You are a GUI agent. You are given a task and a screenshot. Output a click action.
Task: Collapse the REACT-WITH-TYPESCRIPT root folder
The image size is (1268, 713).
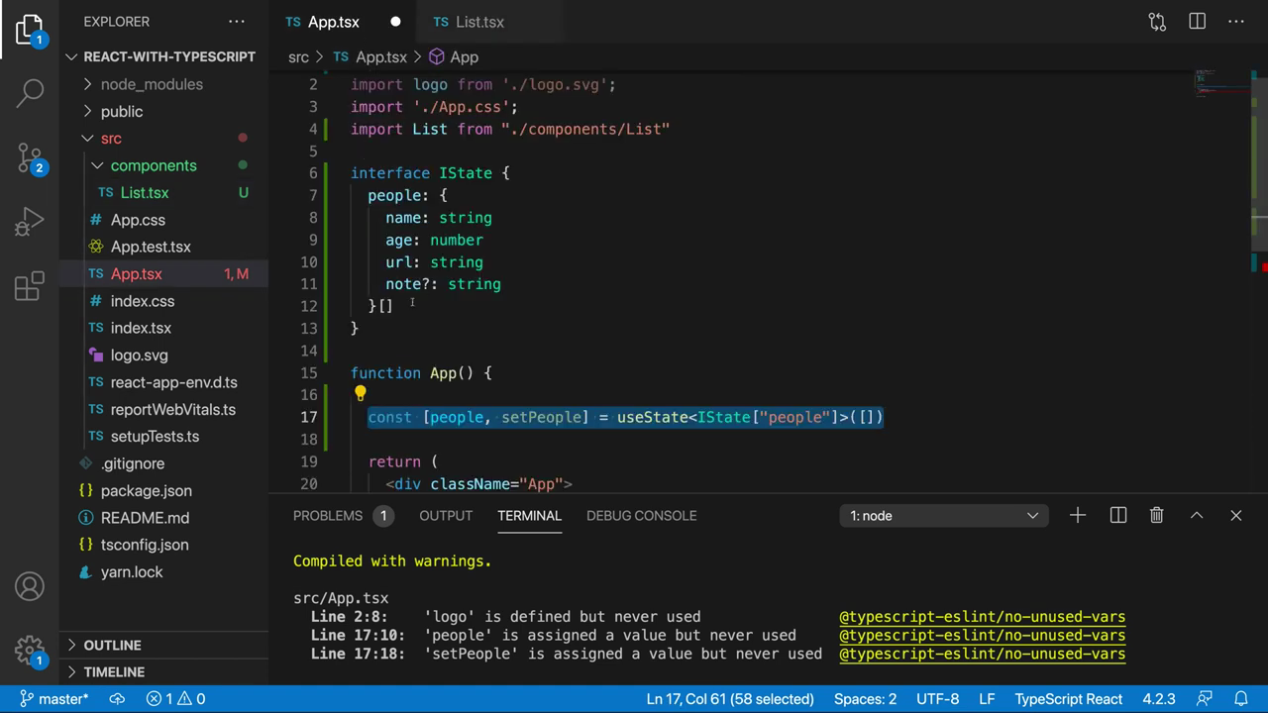162,56
